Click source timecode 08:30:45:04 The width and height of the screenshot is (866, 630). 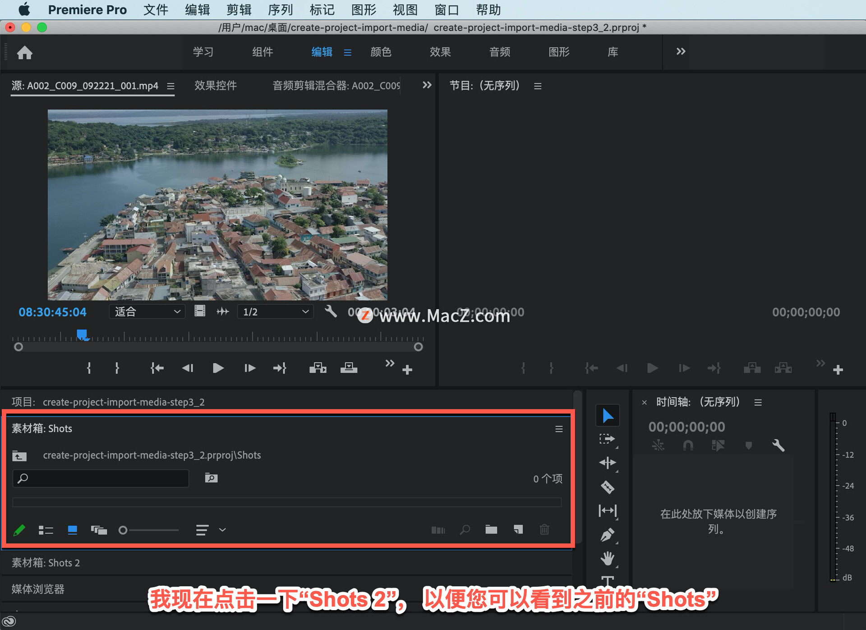[52, 312]
